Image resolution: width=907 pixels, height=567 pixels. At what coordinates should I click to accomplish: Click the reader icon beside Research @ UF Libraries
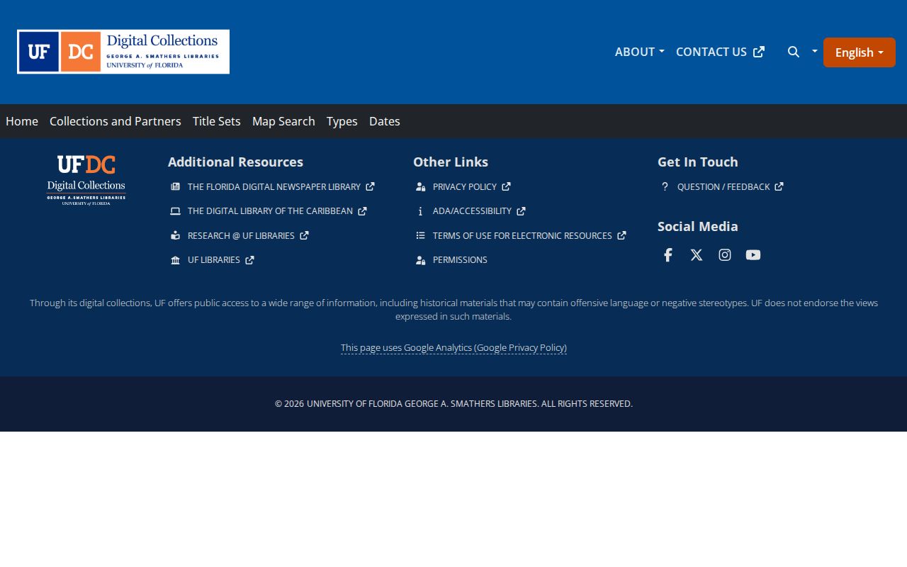[175, 235]
